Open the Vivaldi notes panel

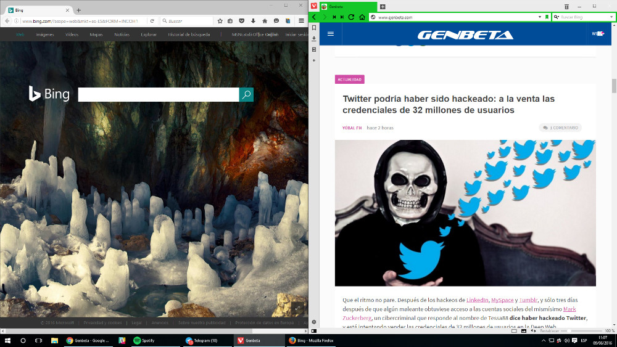[x=313, y=49]
